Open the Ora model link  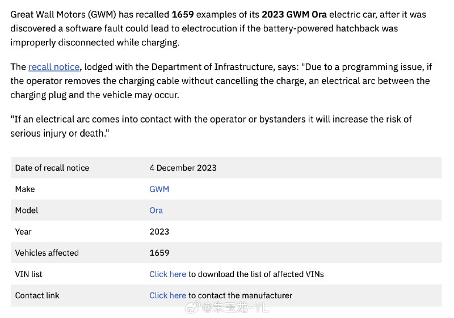pyautogui.click(x=156, y=210)
